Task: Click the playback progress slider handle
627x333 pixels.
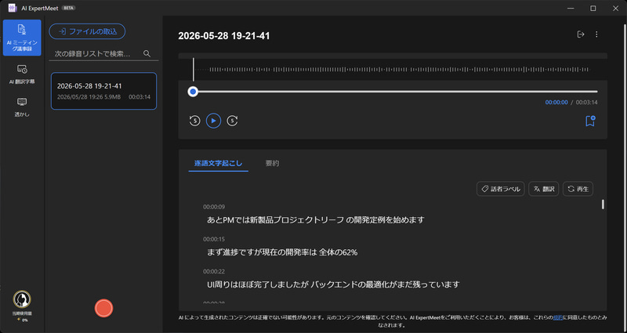Action: tap(193, 92)
